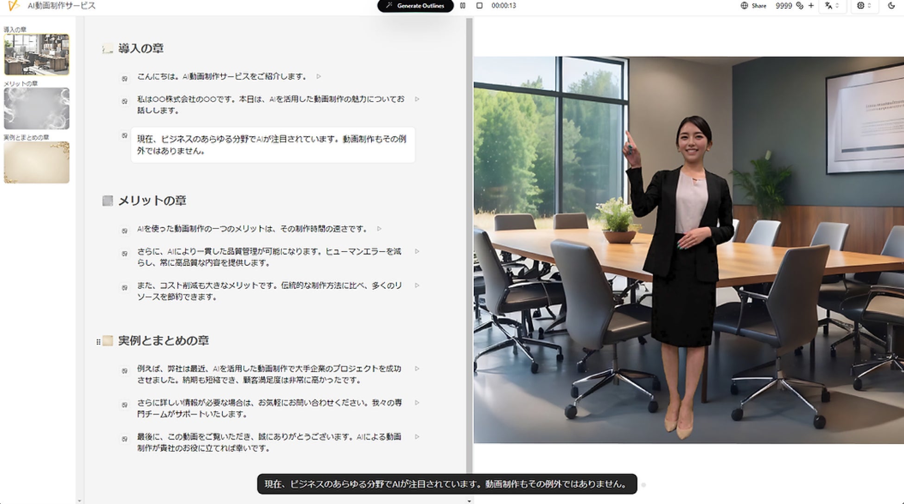The image size is (904, 504).
Task: Open the 実例とまとめの章 thumbnail
Action: (x=37, y=162)
